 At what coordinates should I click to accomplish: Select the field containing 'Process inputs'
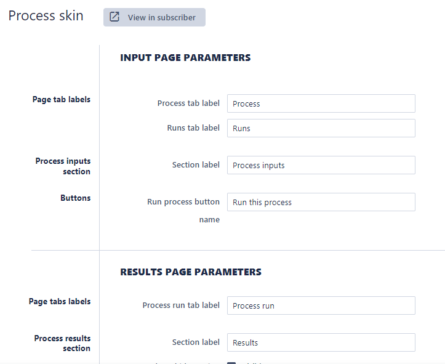(x=321, y=165)
